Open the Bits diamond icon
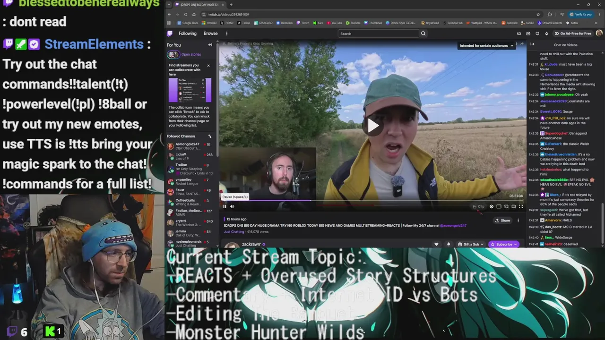605x340 pixels. [546, 34]
